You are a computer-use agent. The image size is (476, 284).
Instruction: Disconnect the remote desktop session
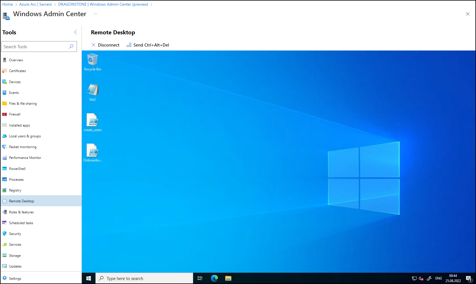pos(105,45)
